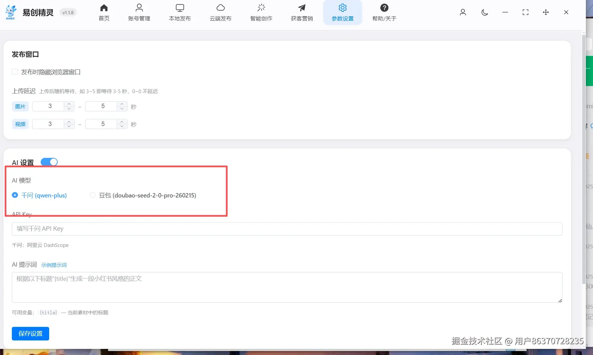Toggle the AI 设置 switch
The width and height of the screenshot is (593, 355).
tap(49, 162)
